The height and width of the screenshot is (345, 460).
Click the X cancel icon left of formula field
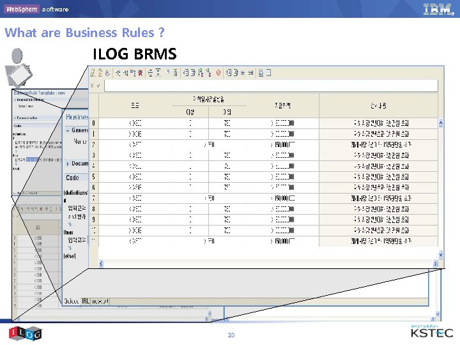[x=92, y=86]
